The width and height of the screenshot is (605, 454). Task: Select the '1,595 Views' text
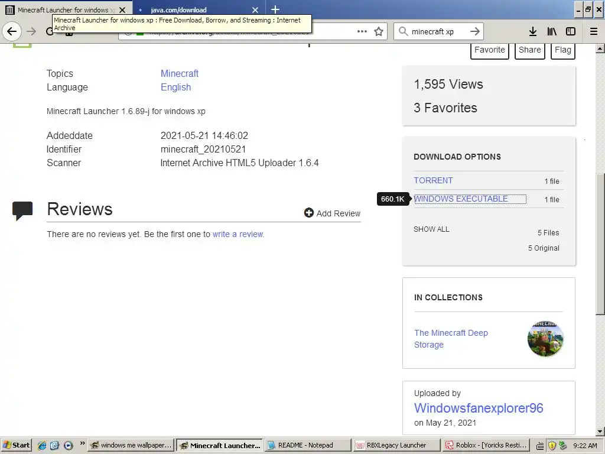click(448, 84)
